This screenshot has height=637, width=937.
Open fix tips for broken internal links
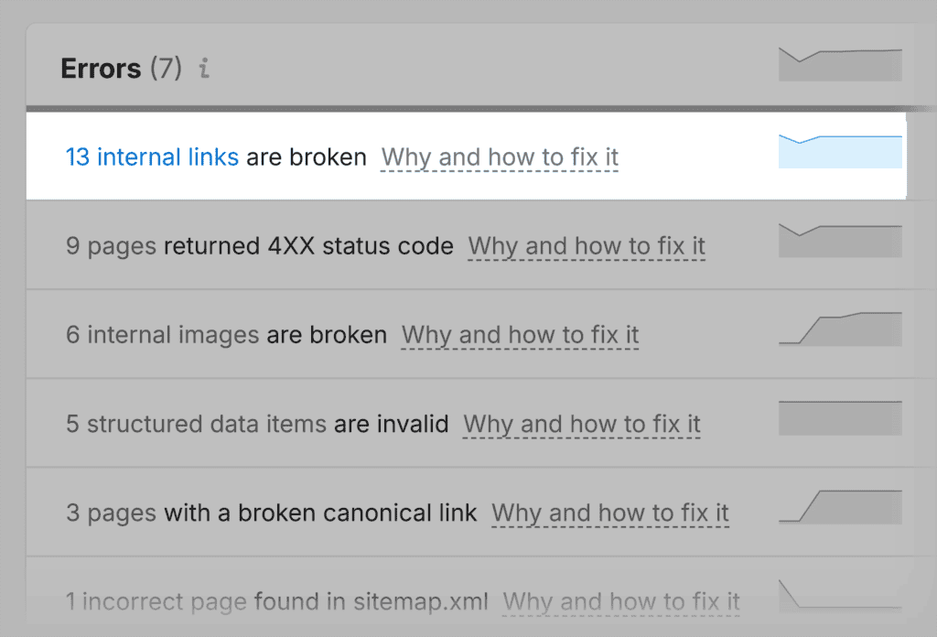pos(500,157)
